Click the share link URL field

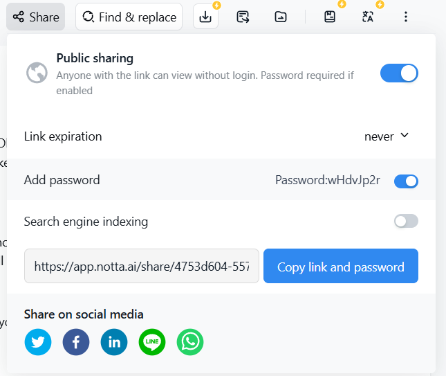pos(142,267)
